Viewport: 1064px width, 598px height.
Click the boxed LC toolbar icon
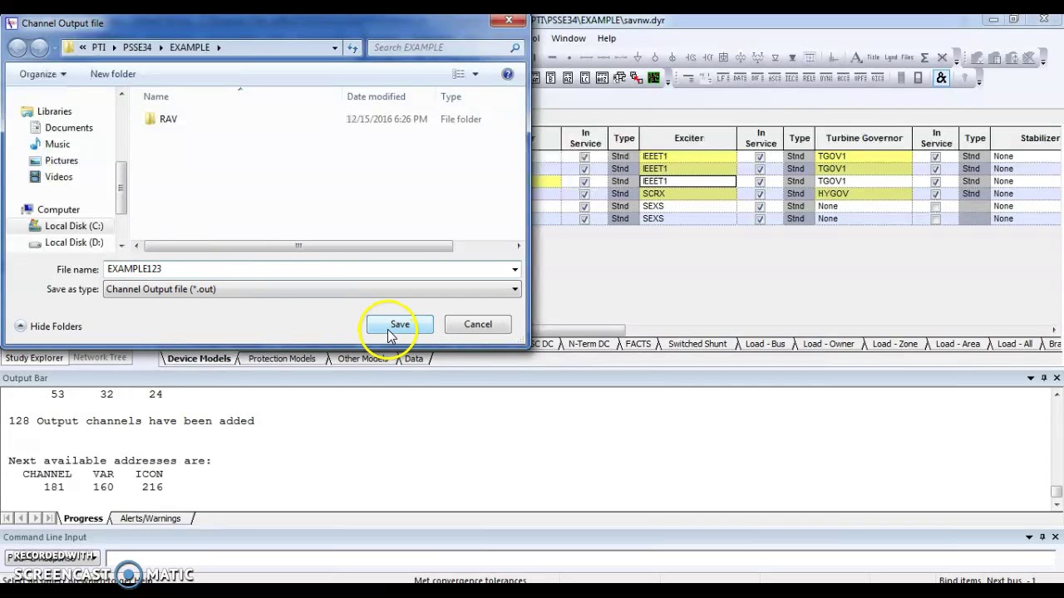pos(584,77)
